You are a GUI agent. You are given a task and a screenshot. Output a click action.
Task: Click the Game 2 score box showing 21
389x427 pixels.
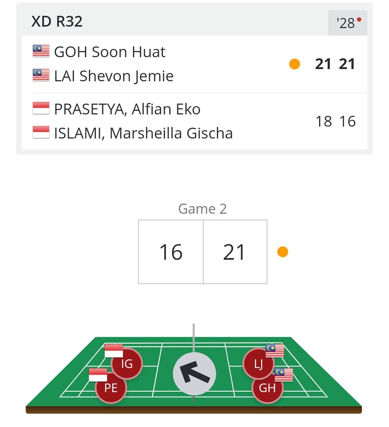[235, 252]
